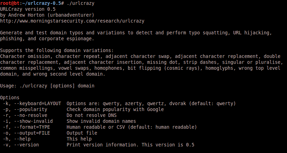The height and width of the screenshot is (153, 287).
Task: Click the 'Show invalid domain names' description
Action: [x=101, y=121]
